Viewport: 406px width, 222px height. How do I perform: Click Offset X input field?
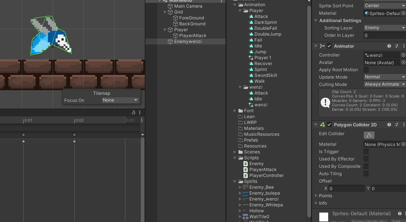point(347,188)
